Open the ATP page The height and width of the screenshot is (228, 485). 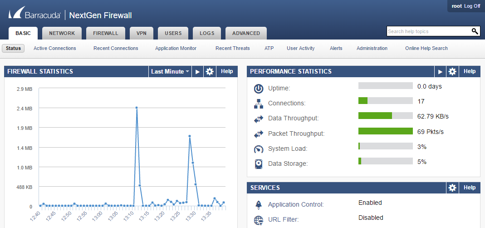click(x=269, y=48)
